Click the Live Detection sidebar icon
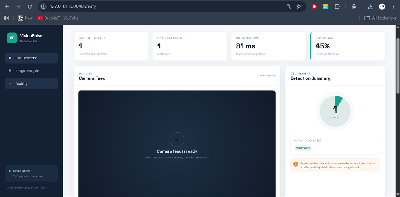400x197 pixels. pyautogui.click(x=10, y=58)
